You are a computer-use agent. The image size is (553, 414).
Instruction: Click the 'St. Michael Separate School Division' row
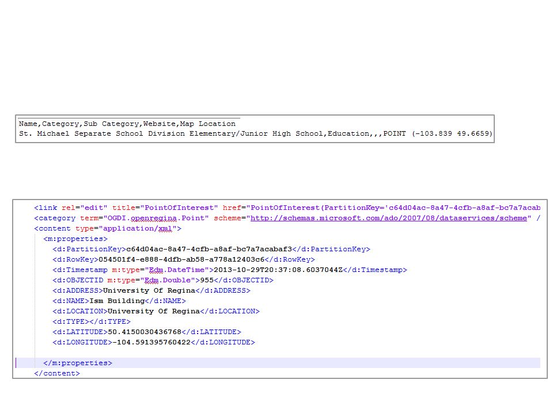click(255, 134)
